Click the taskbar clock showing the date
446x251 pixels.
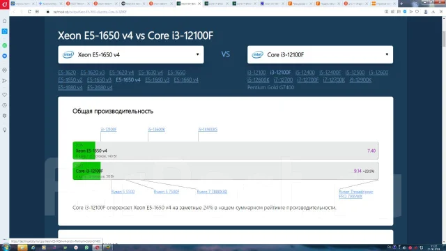433,248
